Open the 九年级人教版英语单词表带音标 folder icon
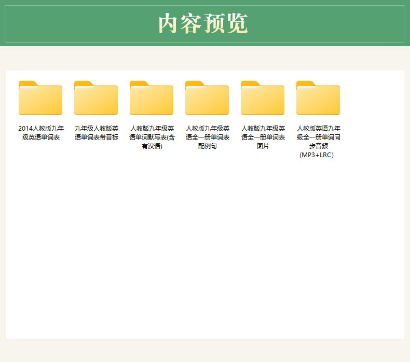The width and height of the screenshot is (410, 362). (96, 98)
